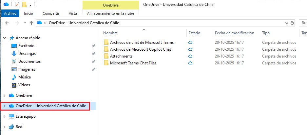The width and height of the screenshot is (307, 135).
Task: Select the Microsoft Teams Chat Files folder
Action: click(133, 63)
